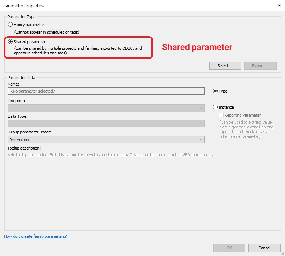Close the Parameter Properties window

click(279, 5)
